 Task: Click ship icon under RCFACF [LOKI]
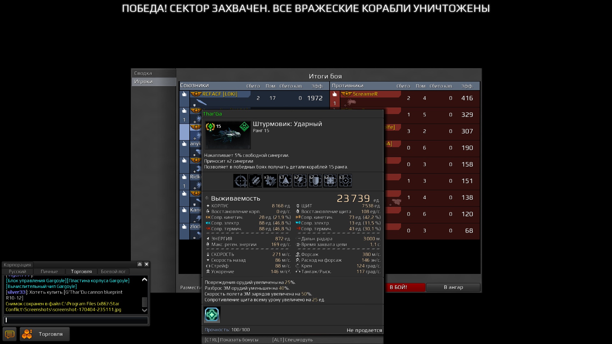[201, 102]
